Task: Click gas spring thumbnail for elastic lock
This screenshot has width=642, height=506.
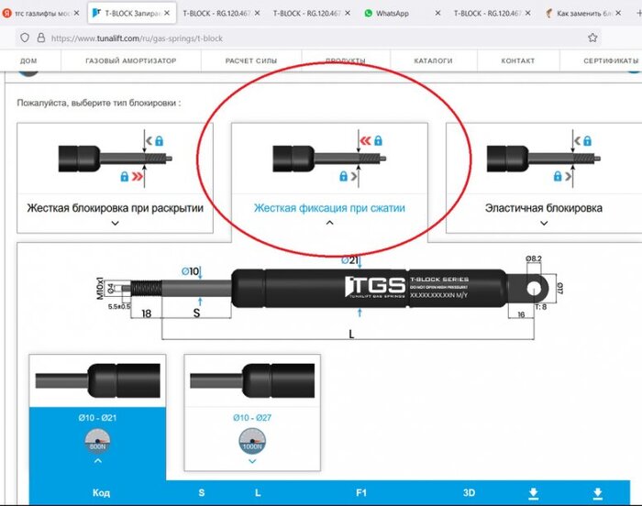Action: pos(544,159)
